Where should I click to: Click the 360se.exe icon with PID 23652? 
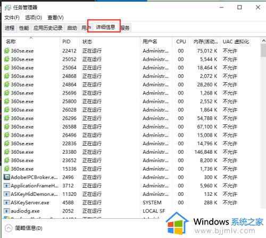tap(7, 160)
